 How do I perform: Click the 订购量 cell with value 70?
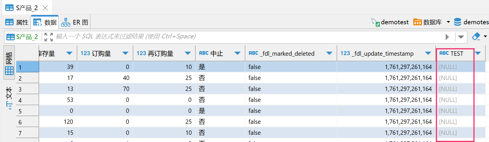(105, 89)
